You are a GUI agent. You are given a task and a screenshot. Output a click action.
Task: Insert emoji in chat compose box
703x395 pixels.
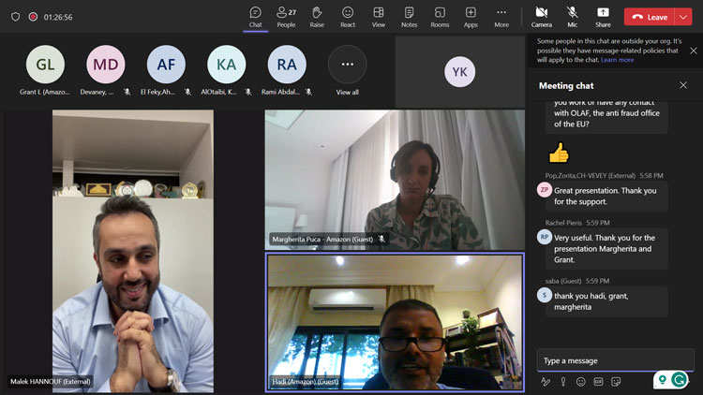tap(581, 382)
